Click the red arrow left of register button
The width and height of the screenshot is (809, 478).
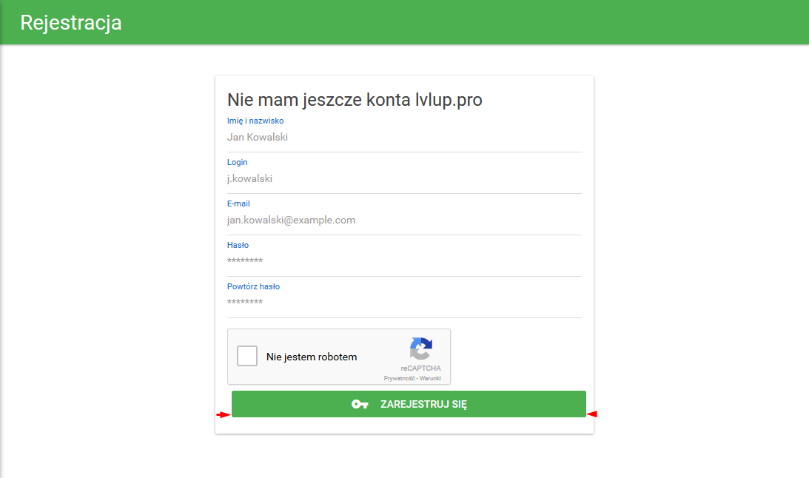(x=223, y=414)
